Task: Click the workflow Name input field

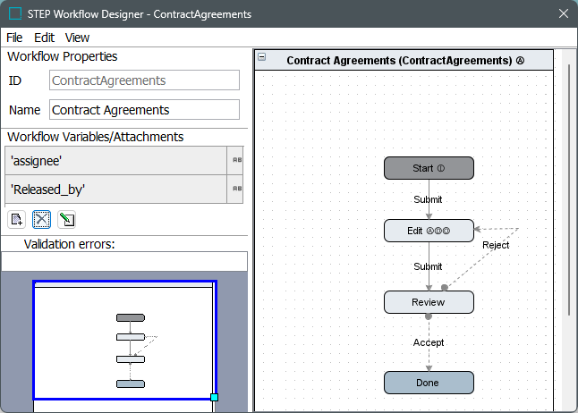Action: coord(144,110)
